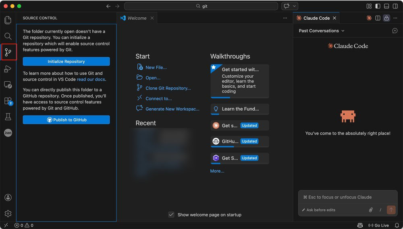Click Generate New Workspace link
Image resolution: width=403 pixels, height=229 pixels.
172,109
